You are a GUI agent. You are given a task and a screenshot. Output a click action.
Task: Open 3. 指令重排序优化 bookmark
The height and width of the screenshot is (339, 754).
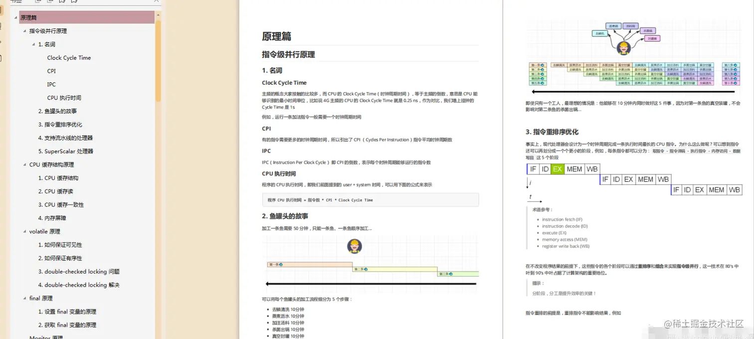point(60,125)
